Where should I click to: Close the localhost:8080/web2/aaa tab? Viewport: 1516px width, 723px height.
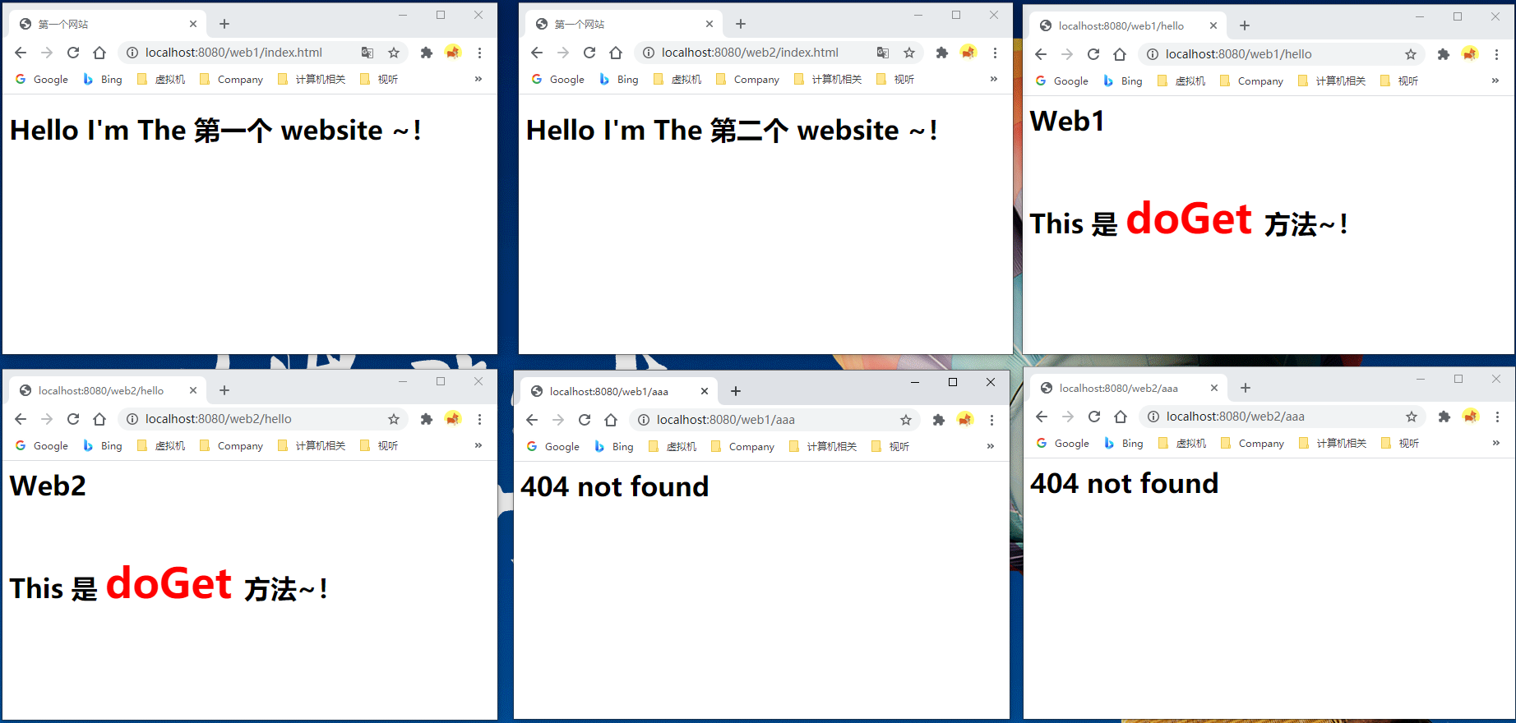tap(1213, 388)
